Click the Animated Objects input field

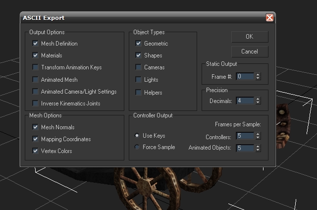coord(245,148)
